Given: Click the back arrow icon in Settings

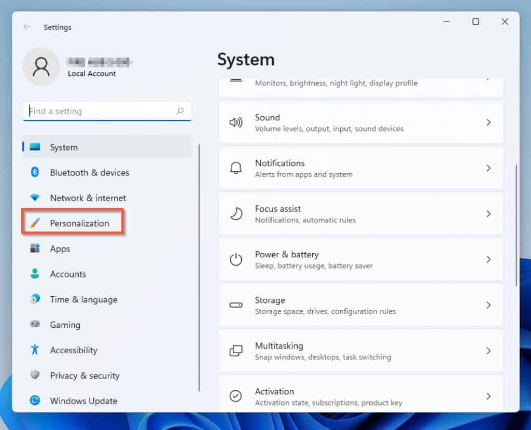Looking at the screenshot, I should pyautogui.click(x=27, y=27).
